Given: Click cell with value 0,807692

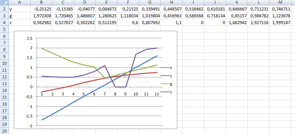Looking at the screenshot, I should tap(150, 22).
